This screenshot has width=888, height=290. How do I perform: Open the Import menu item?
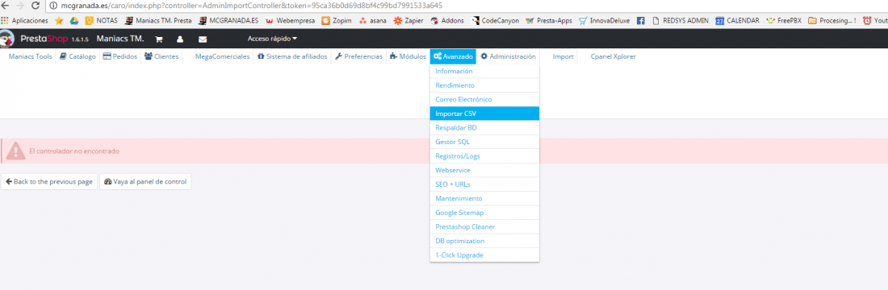pos(563,56)
